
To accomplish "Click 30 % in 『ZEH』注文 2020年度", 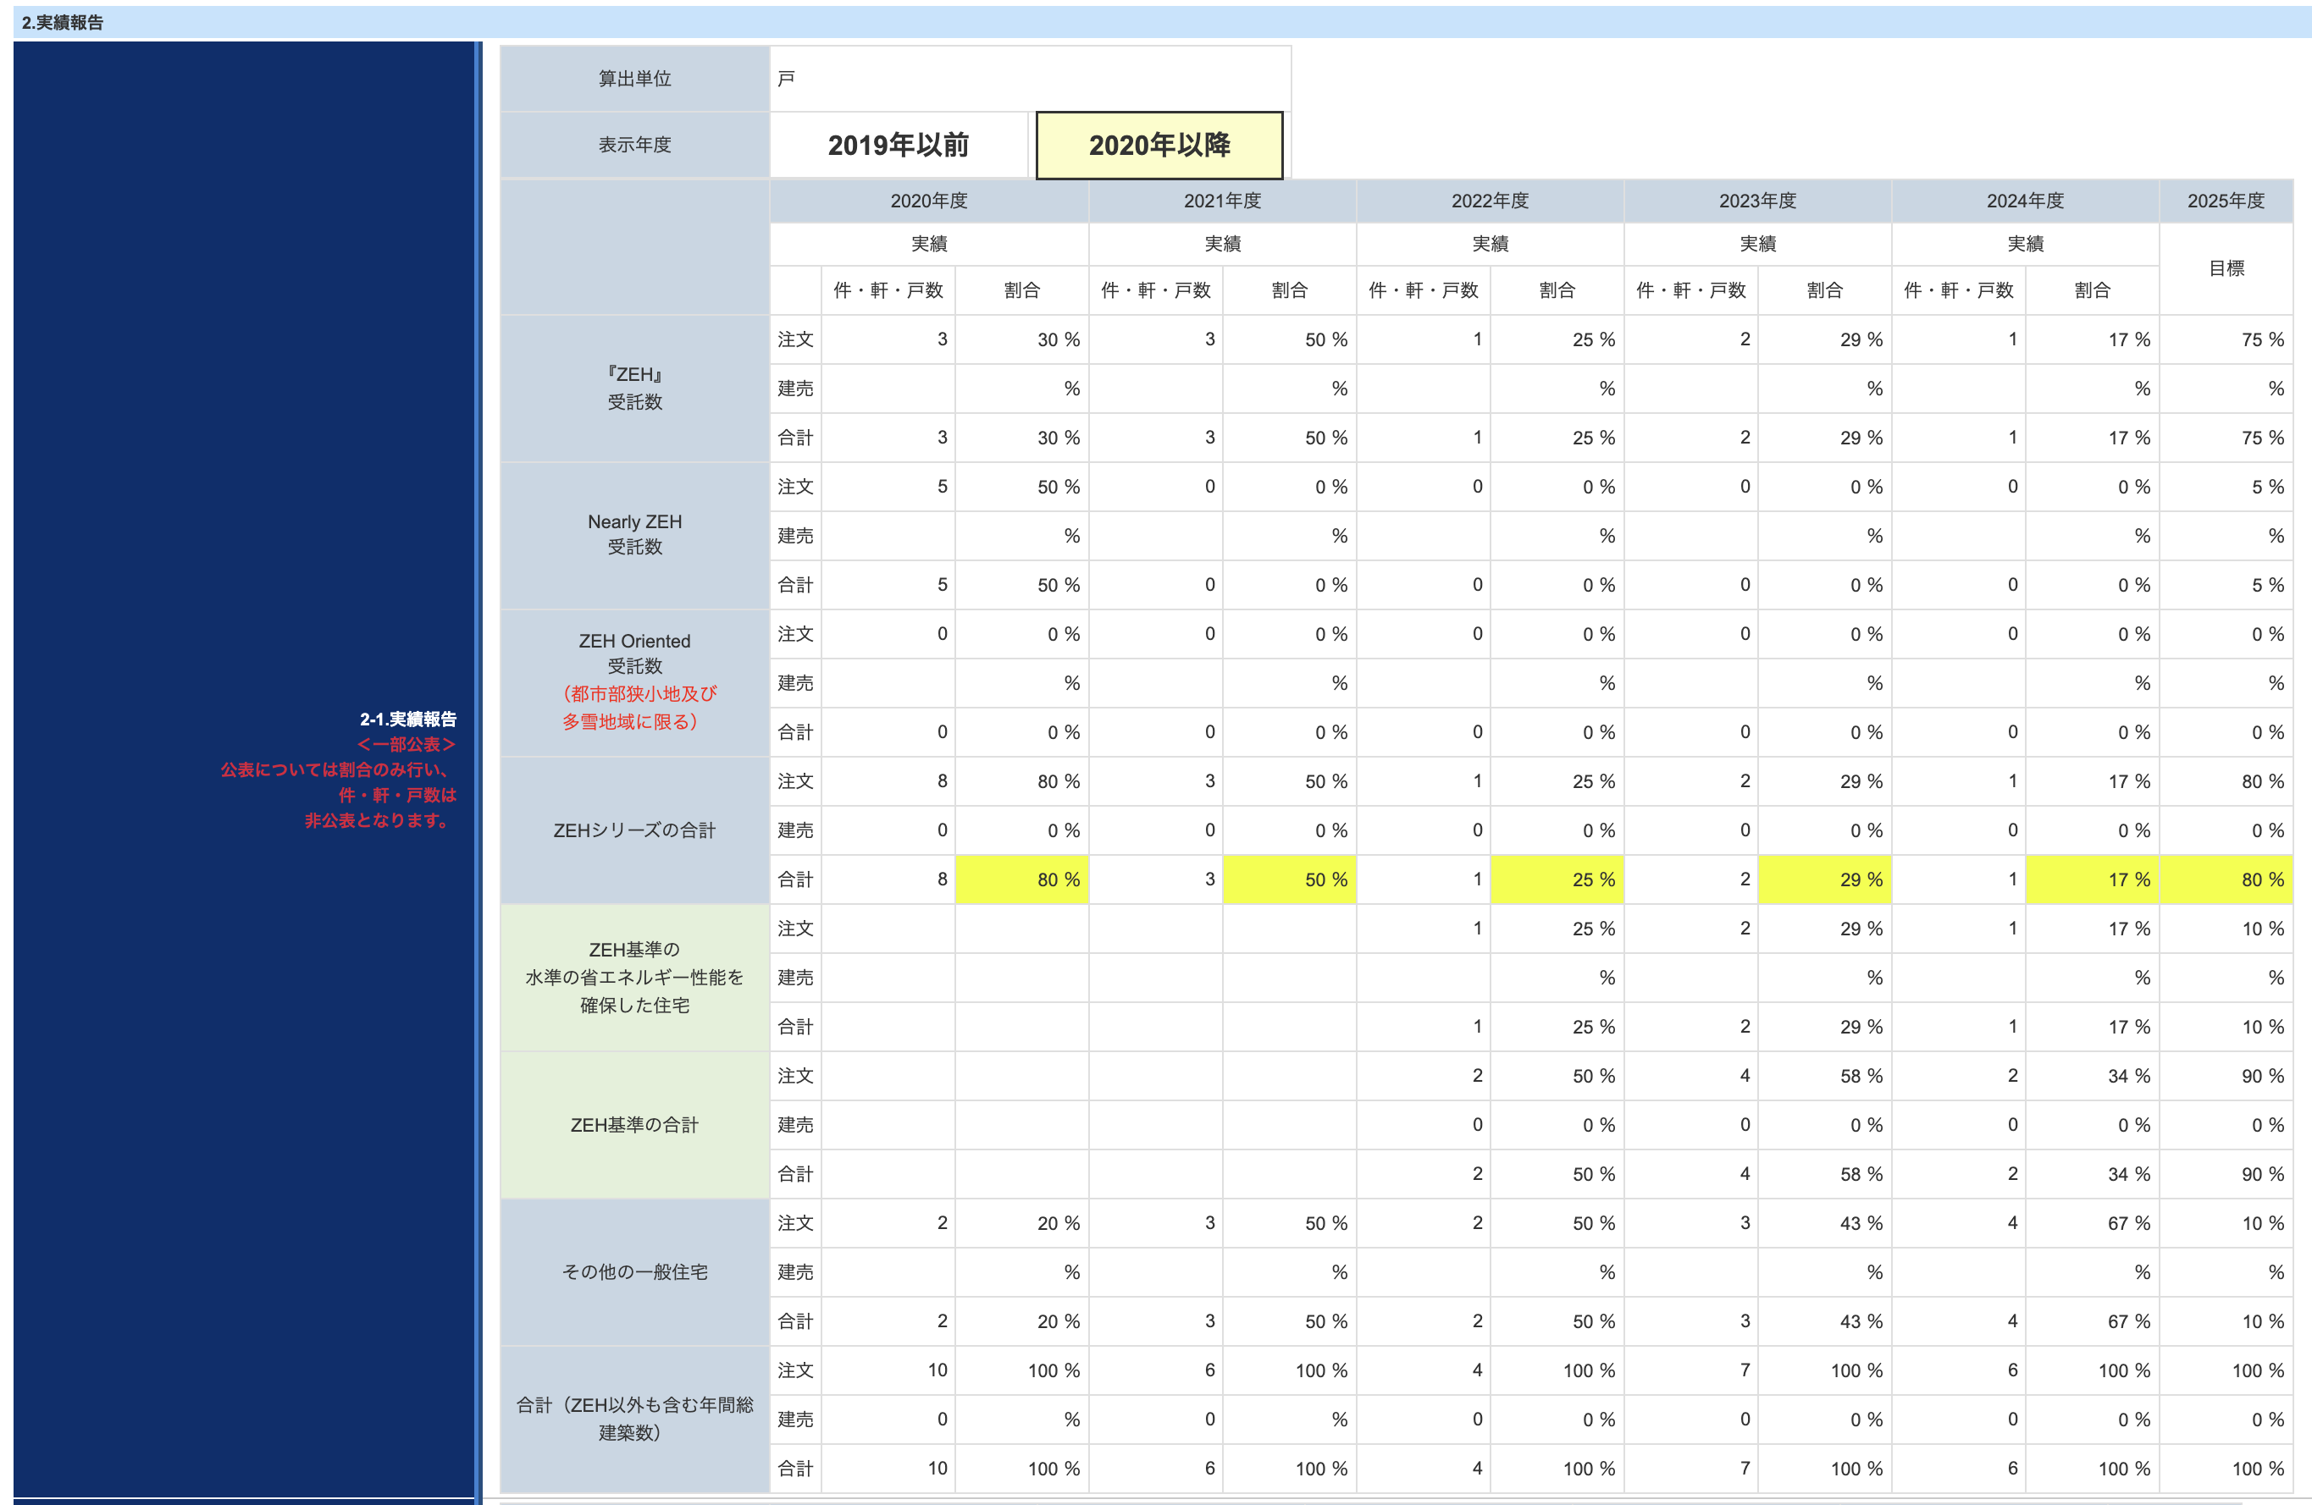I will (1021, 339).
